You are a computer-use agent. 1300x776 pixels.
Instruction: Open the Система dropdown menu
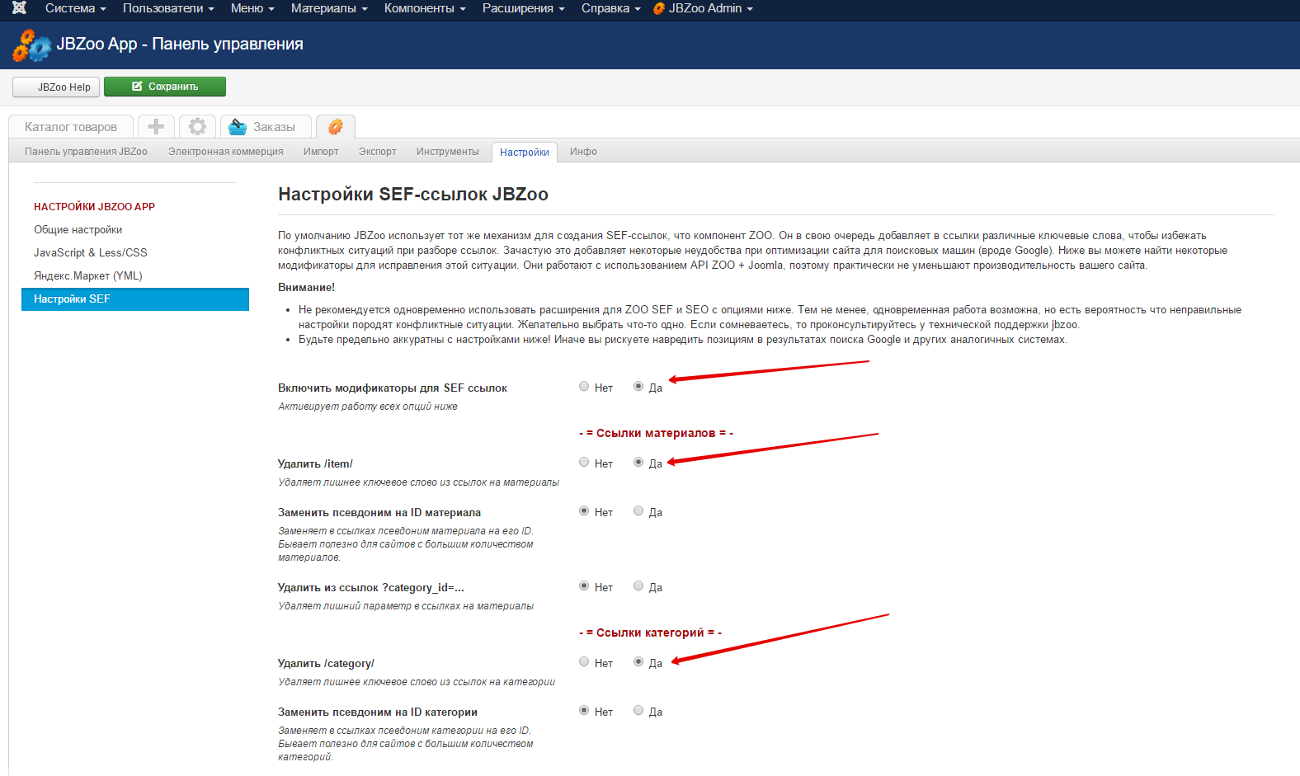75,8
